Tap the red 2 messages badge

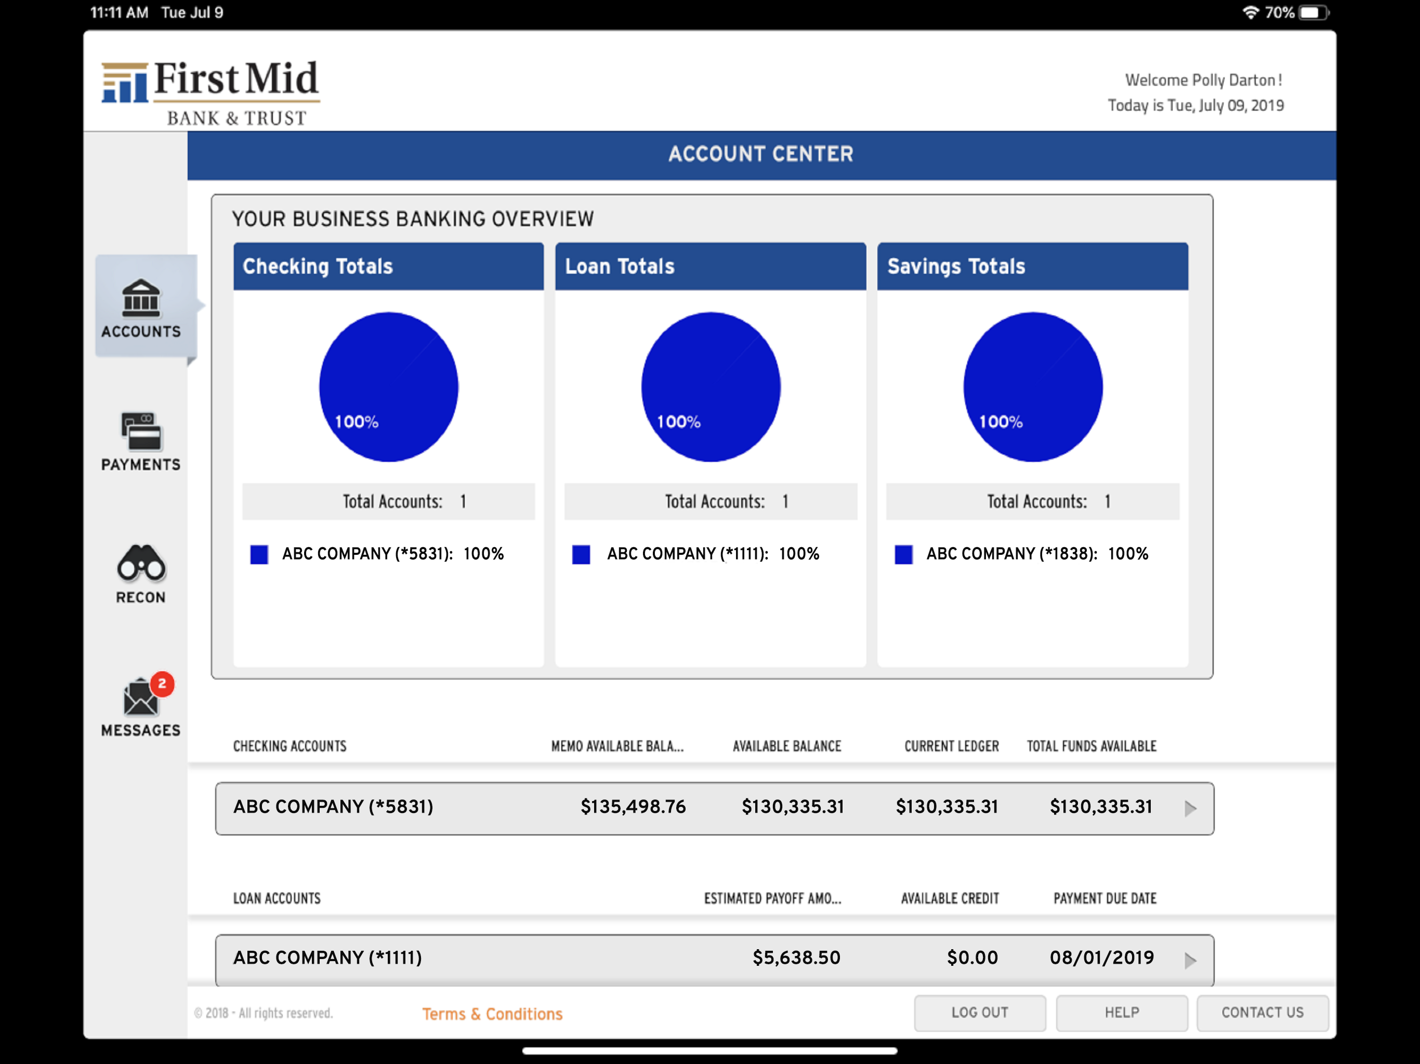(x=162, y=684)
